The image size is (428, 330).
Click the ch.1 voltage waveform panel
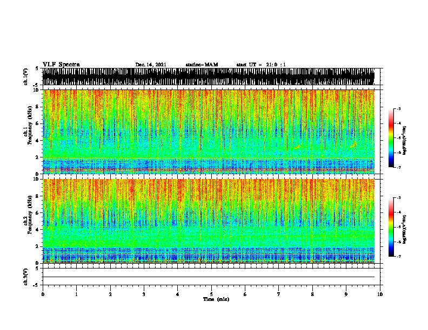[x=208, y=77]
